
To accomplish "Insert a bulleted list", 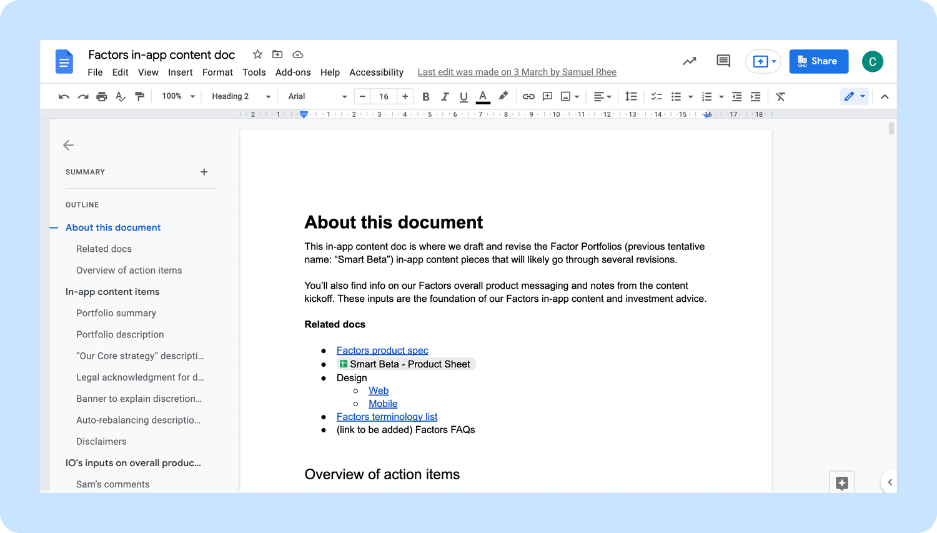I will [676, 96].
